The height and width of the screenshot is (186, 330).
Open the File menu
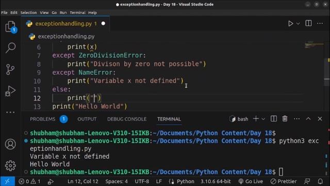pos(4,12)
